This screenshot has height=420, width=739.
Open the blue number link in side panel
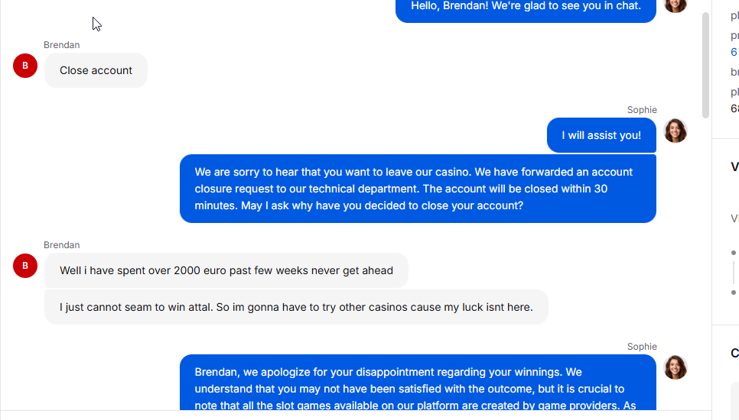(734, 52)
